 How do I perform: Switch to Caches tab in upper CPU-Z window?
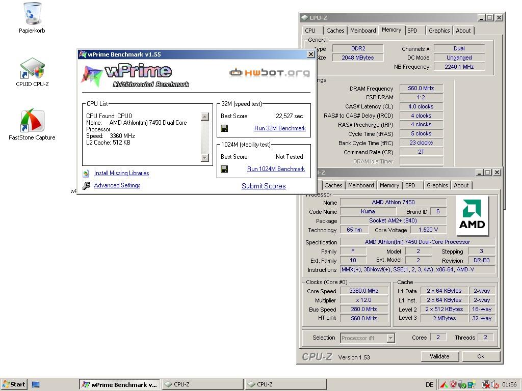(335, 31)
